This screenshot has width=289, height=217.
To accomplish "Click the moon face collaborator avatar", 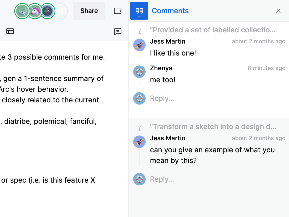I will 48,11.
